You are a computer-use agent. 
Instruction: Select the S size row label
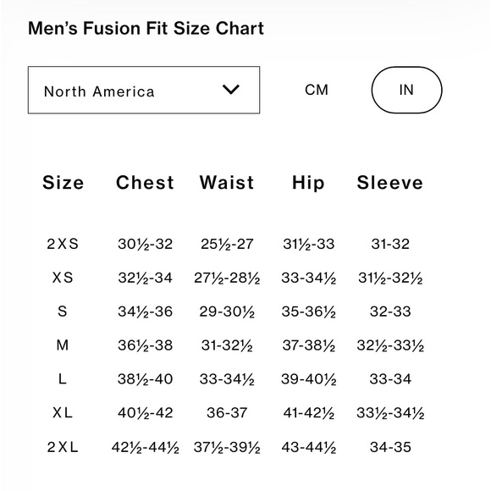tap(63, 312)
